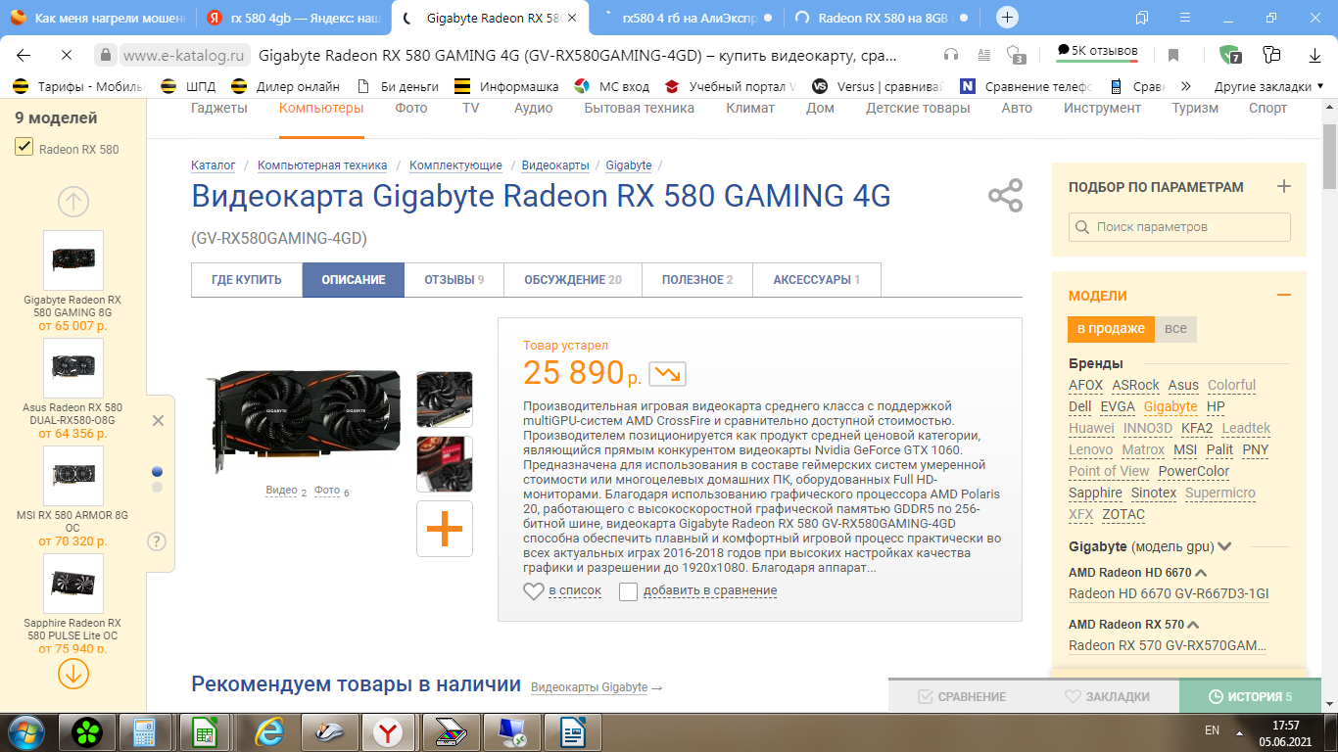Select the first blue carousel dot
The image size is (1338, 752).
point(157,472)
